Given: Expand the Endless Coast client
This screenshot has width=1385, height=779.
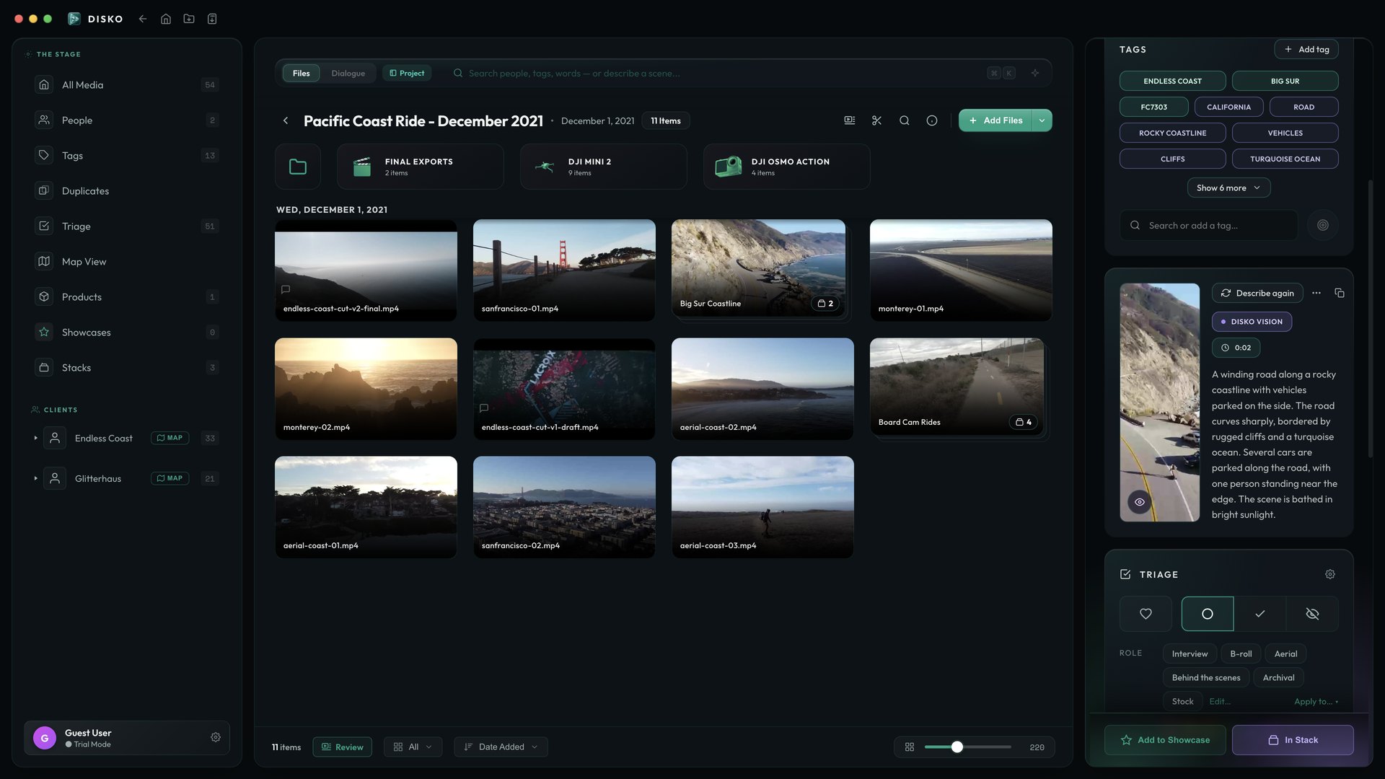Looking at the screenshot, I should [x=35, y=438].
